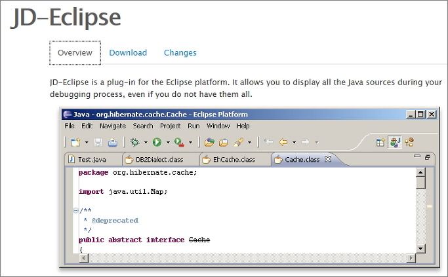This screenshot has width=448, height=277.
Task: Open the Help menu
Action: (x=243, y=126)
